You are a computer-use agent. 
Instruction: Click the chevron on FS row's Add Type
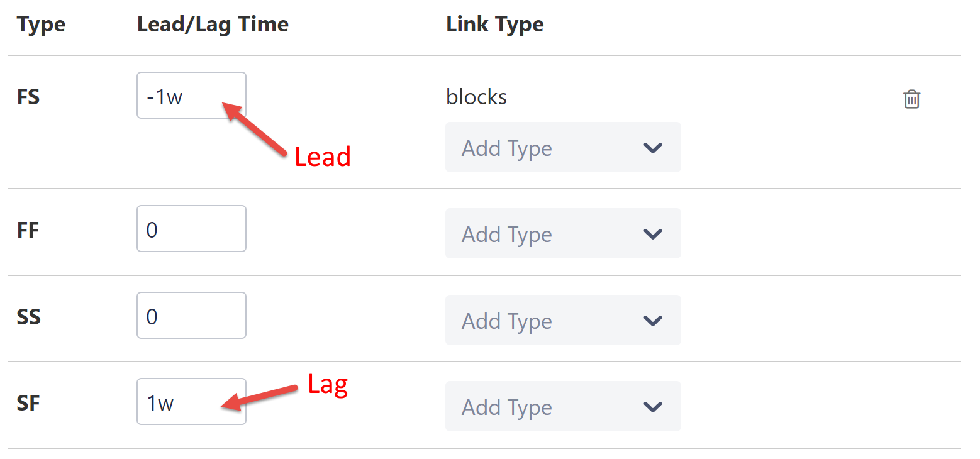[x=652, y=148]
